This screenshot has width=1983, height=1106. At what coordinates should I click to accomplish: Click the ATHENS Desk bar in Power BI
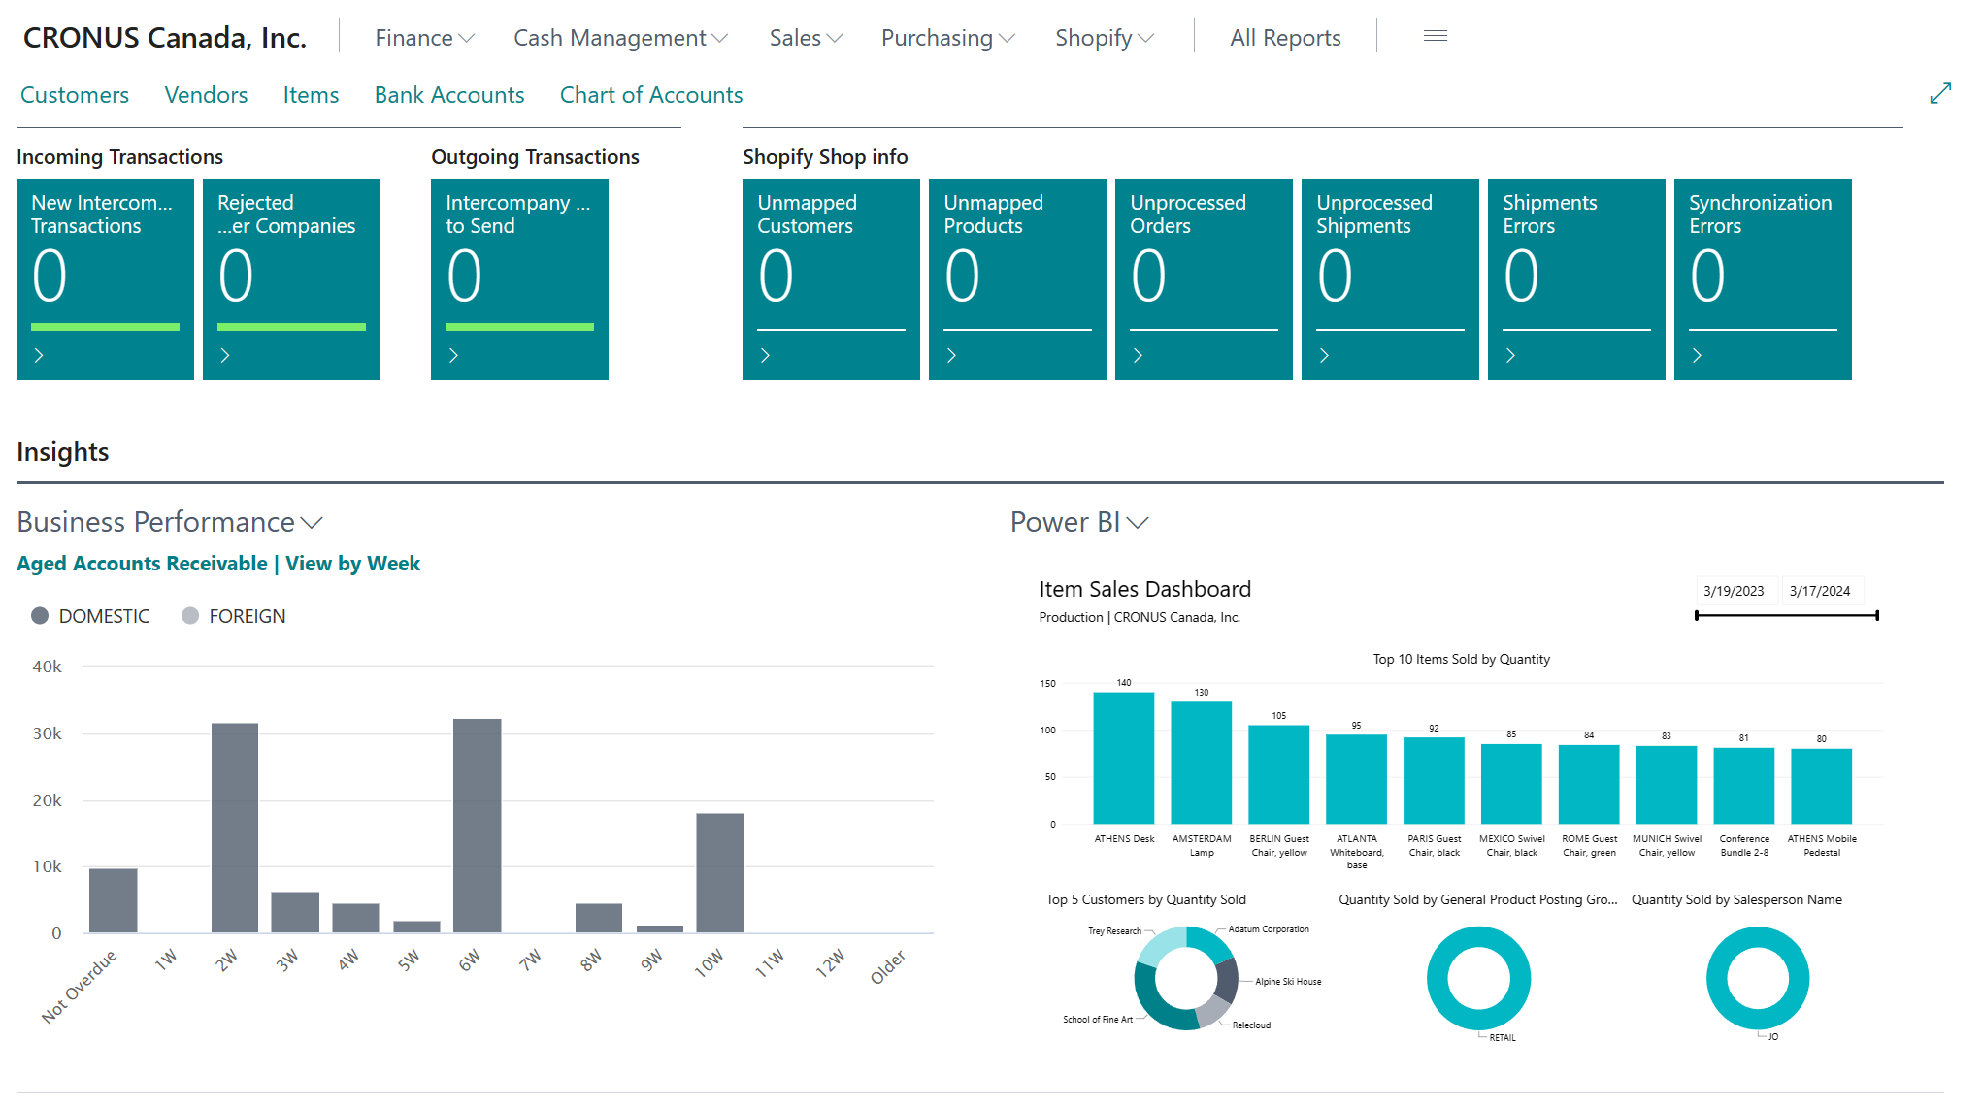coord(1124,758)
